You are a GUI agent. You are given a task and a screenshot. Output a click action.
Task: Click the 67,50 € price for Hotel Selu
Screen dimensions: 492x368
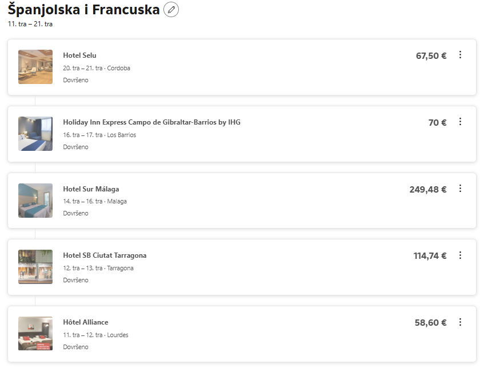click(431, 56)
